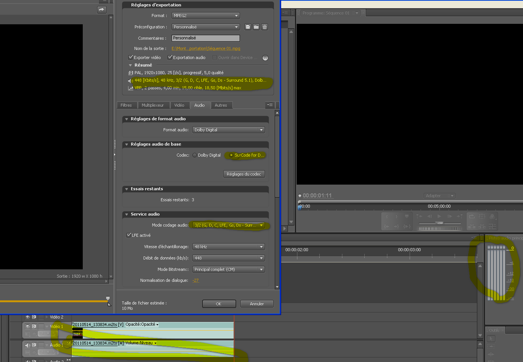Click timecode 00:00:01:11 in Programme monitor
The width and height of the screenshot is (523, 362).
click(x=317, y=196)
